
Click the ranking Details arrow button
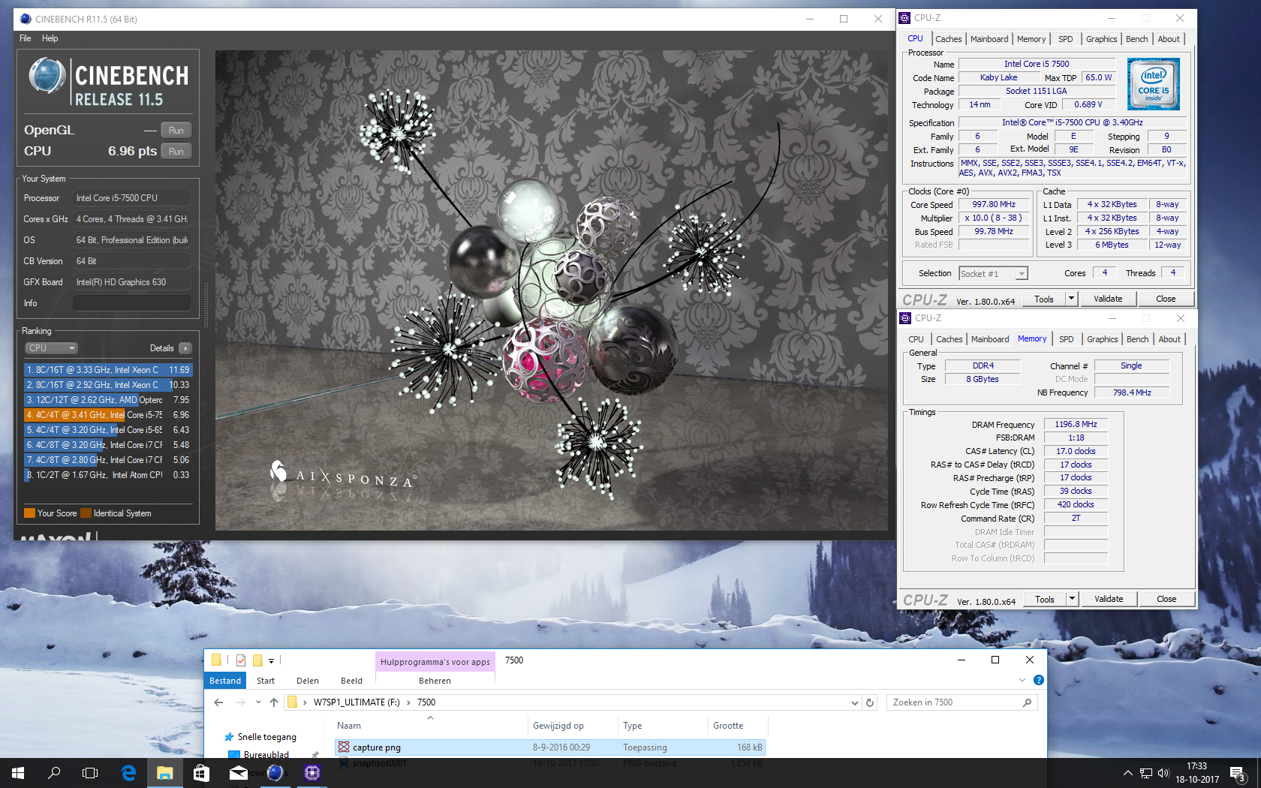(185, 348)
